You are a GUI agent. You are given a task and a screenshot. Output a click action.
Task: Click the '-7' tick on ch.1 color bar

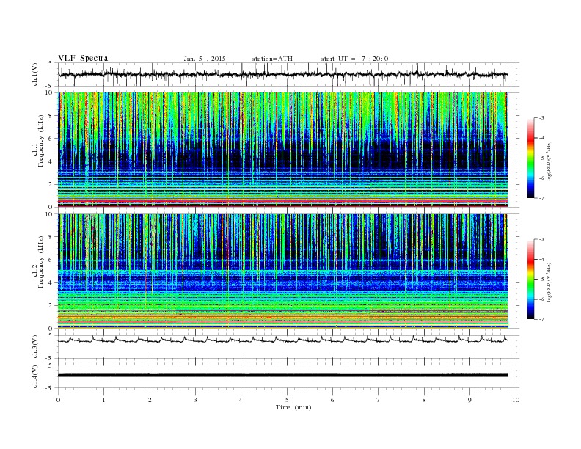tap(541, 198)
